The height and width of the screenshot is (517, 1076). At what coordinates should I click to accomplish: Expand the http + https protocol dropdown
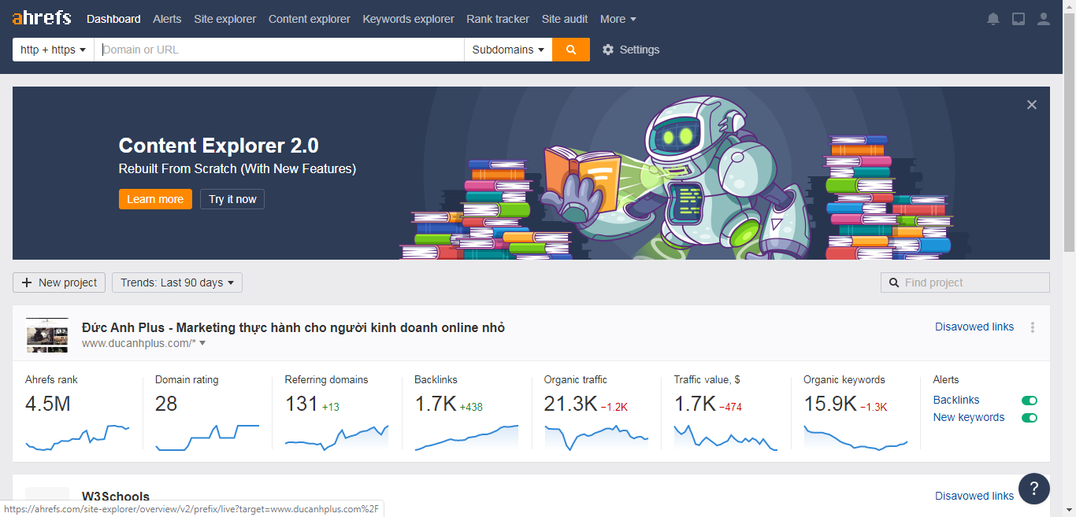point(53,50)
